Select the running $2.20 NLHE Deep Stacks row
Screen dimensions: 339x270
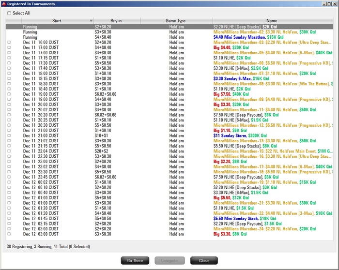pos(169,27)
